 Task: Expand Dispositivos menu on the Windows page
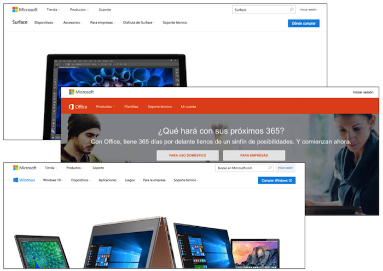point(80,180)
